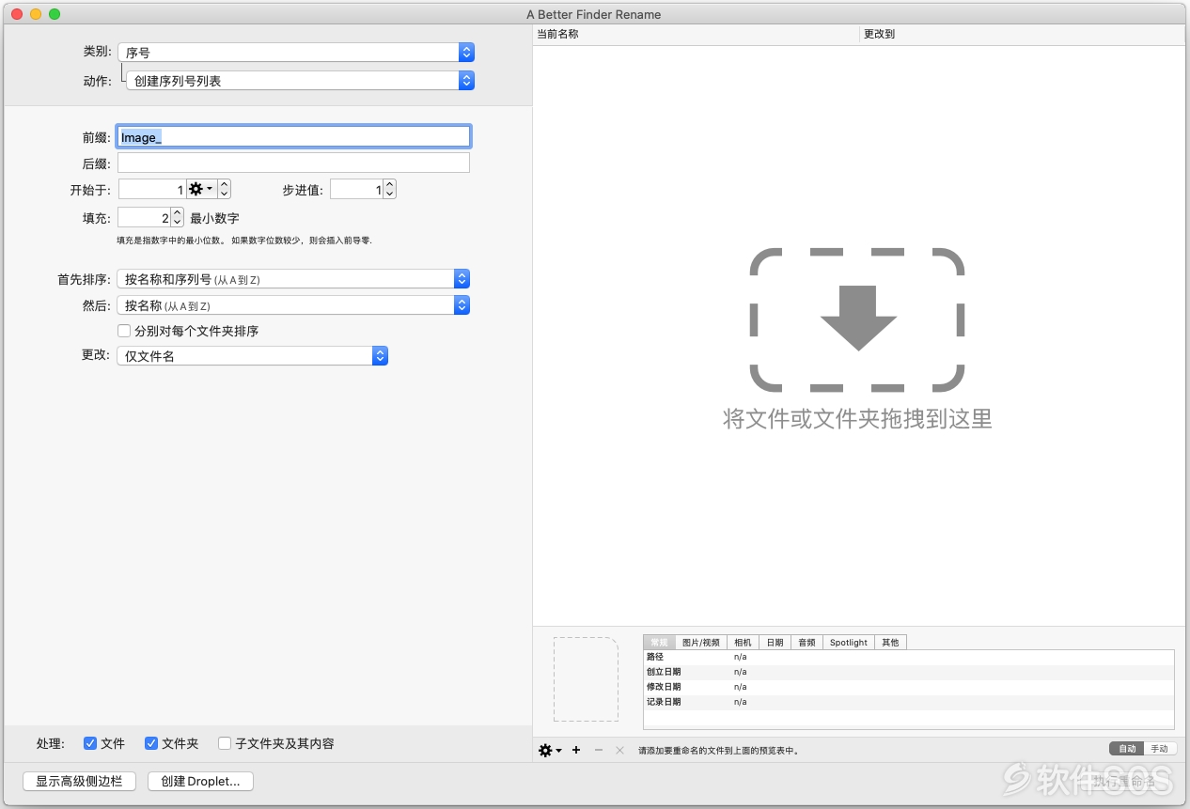Click 创建 Droplet... button
Image resolution: width=1190 pixels, height=809 pixels.
[x=200, y=781]
